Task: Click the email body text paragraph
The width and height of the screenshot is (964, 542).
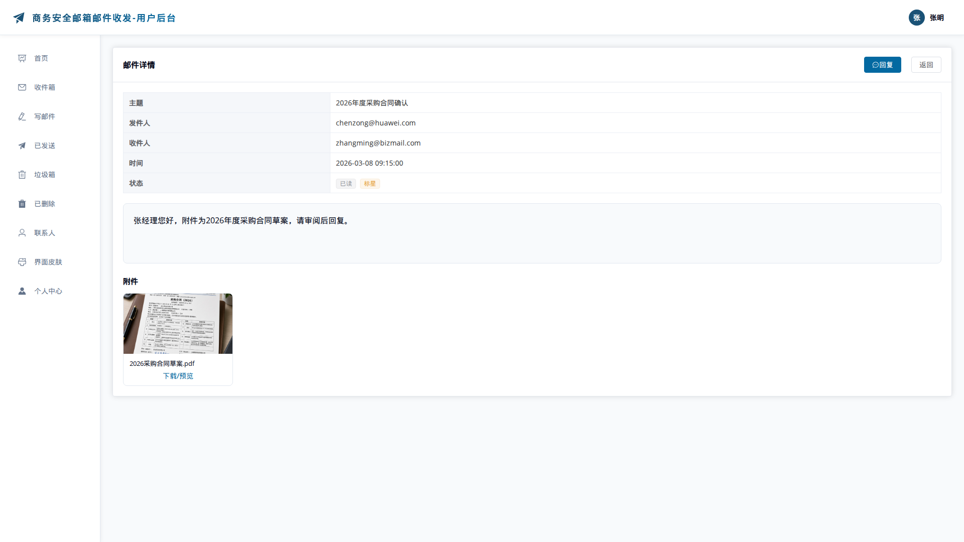Action: [x=242, y=220]
